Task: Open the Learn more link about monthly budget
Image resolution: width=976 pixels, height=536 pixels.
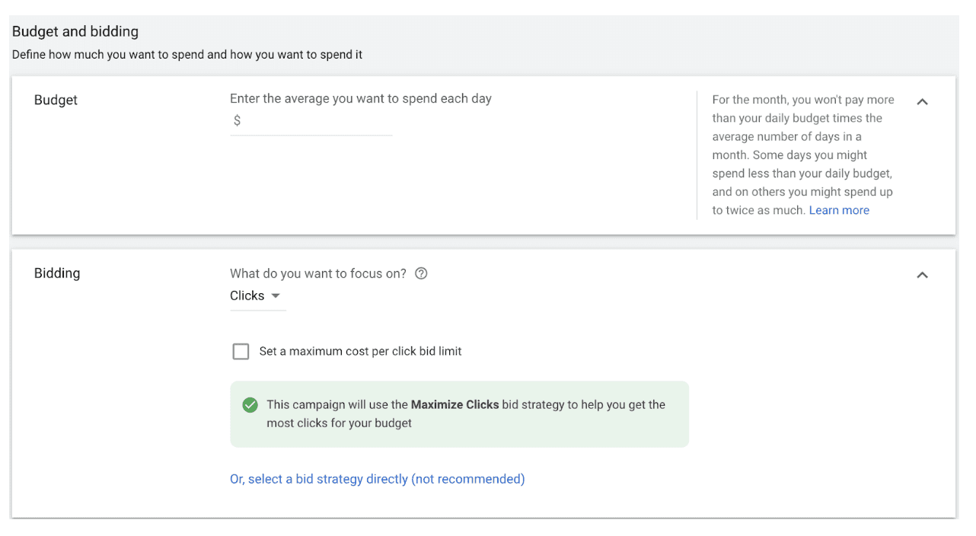Action: point(839,210)
